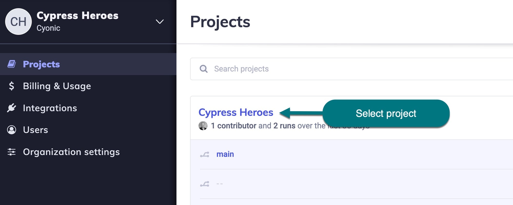Click the branch icon next to main
Image resolution: width=513 pixels, height=205 pixels.
coord(205,154)
